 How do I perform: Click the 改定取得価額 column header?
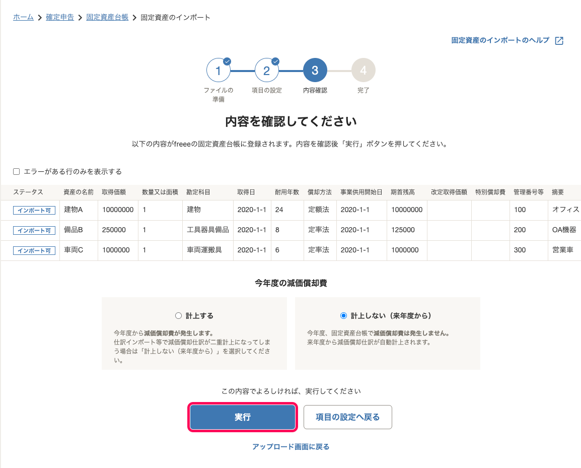449,192
